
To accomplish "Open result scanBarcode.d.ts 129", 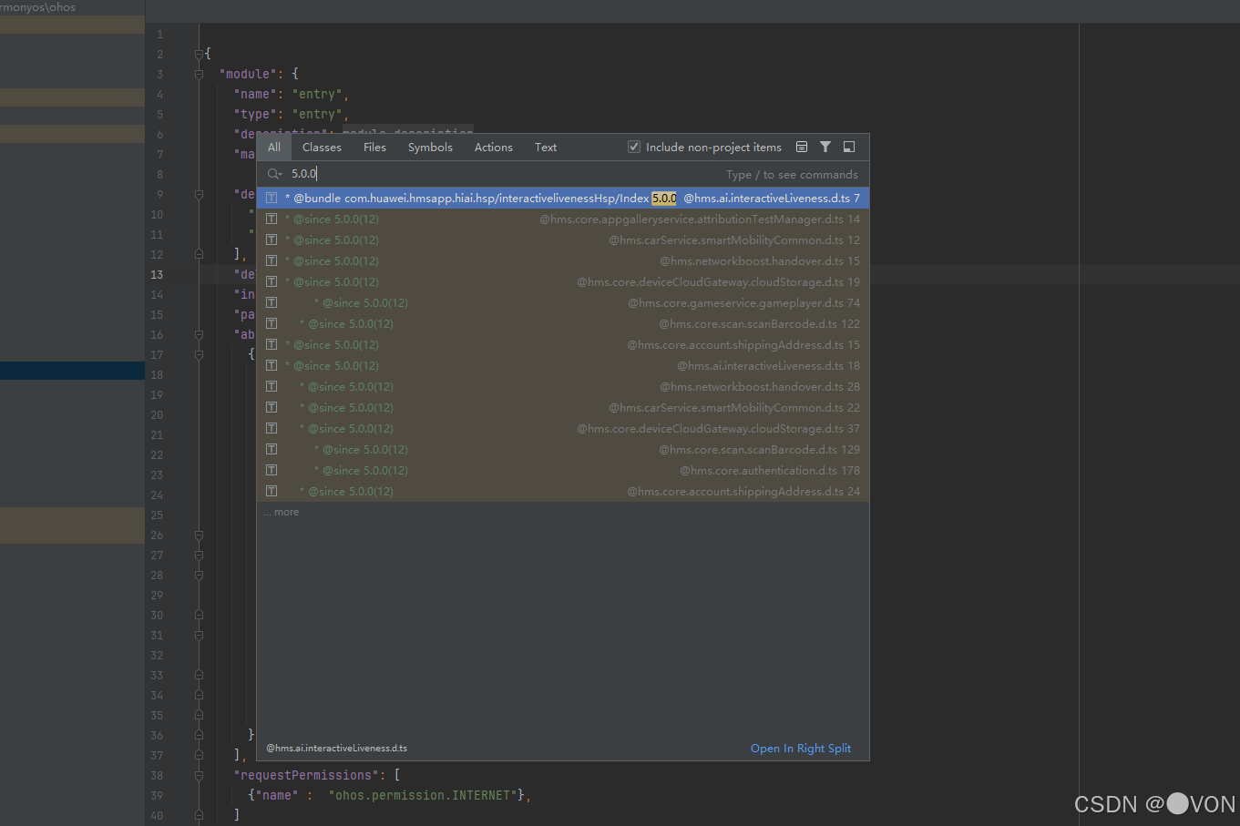I will [563, 450].
